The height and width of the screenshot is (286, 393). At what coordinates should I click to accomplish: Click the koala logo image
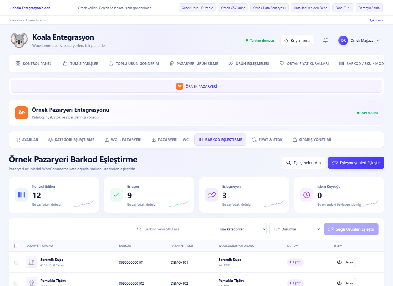(x=19, y=40)
